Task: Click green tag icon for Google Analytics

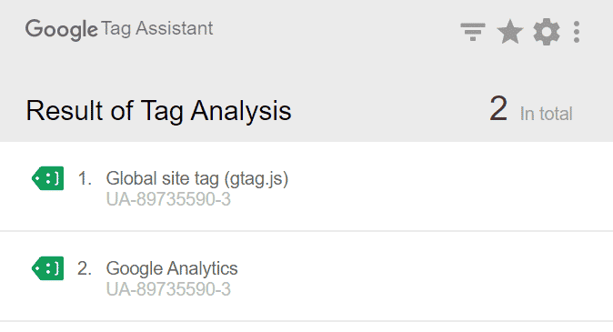Action: pyautogui.click(x=47, y=268)
